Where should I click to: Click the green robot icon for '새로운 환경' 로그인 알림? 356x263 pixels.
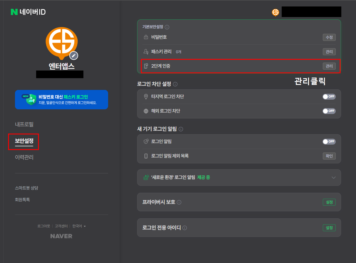pos(146,177)
